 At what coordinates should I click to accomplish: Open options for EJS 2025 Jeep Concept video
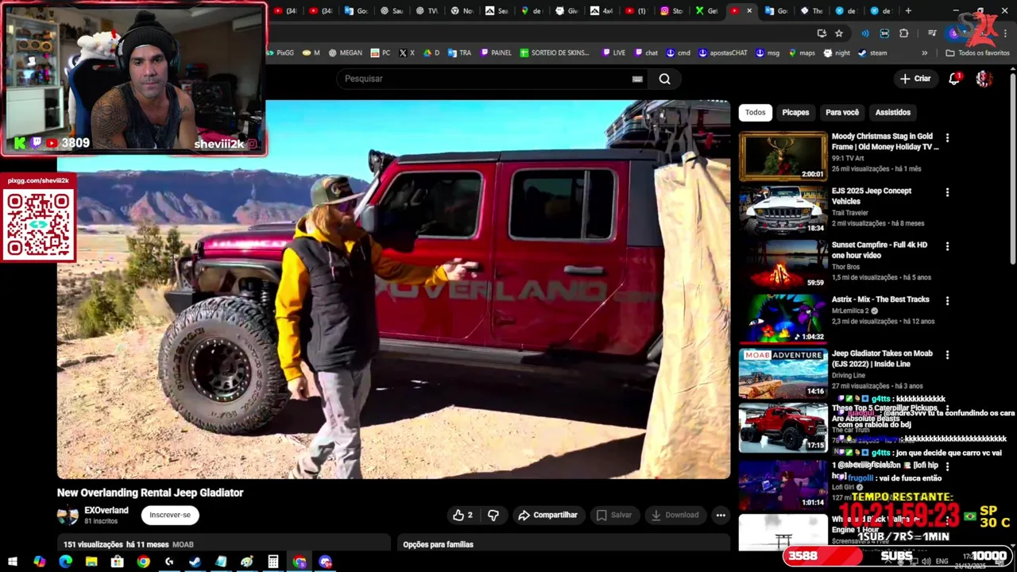click(x=947, y=192)
